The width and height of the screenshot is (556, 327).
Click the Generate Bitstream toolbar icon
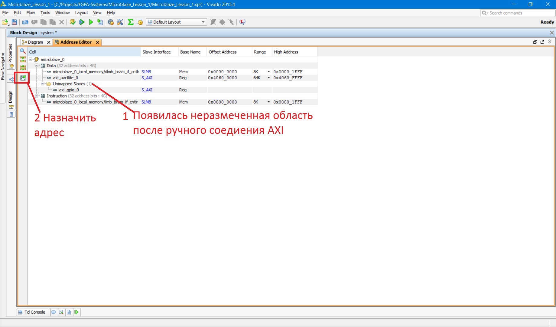point(100,22)
